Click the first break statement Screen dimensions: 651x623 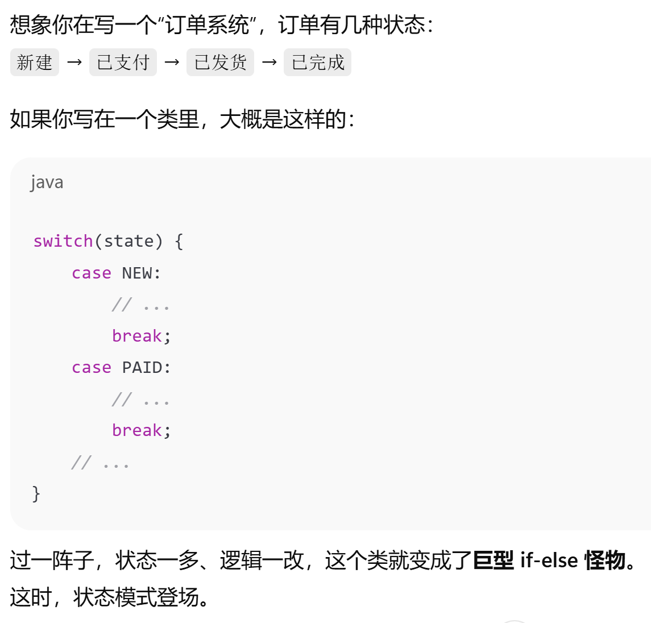point(138,336)
